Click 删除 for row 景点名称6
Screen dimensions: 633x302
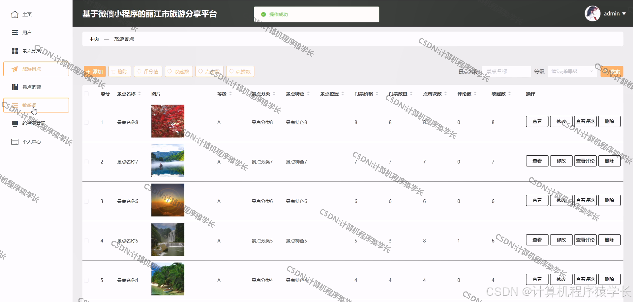(x=609, y=200)
